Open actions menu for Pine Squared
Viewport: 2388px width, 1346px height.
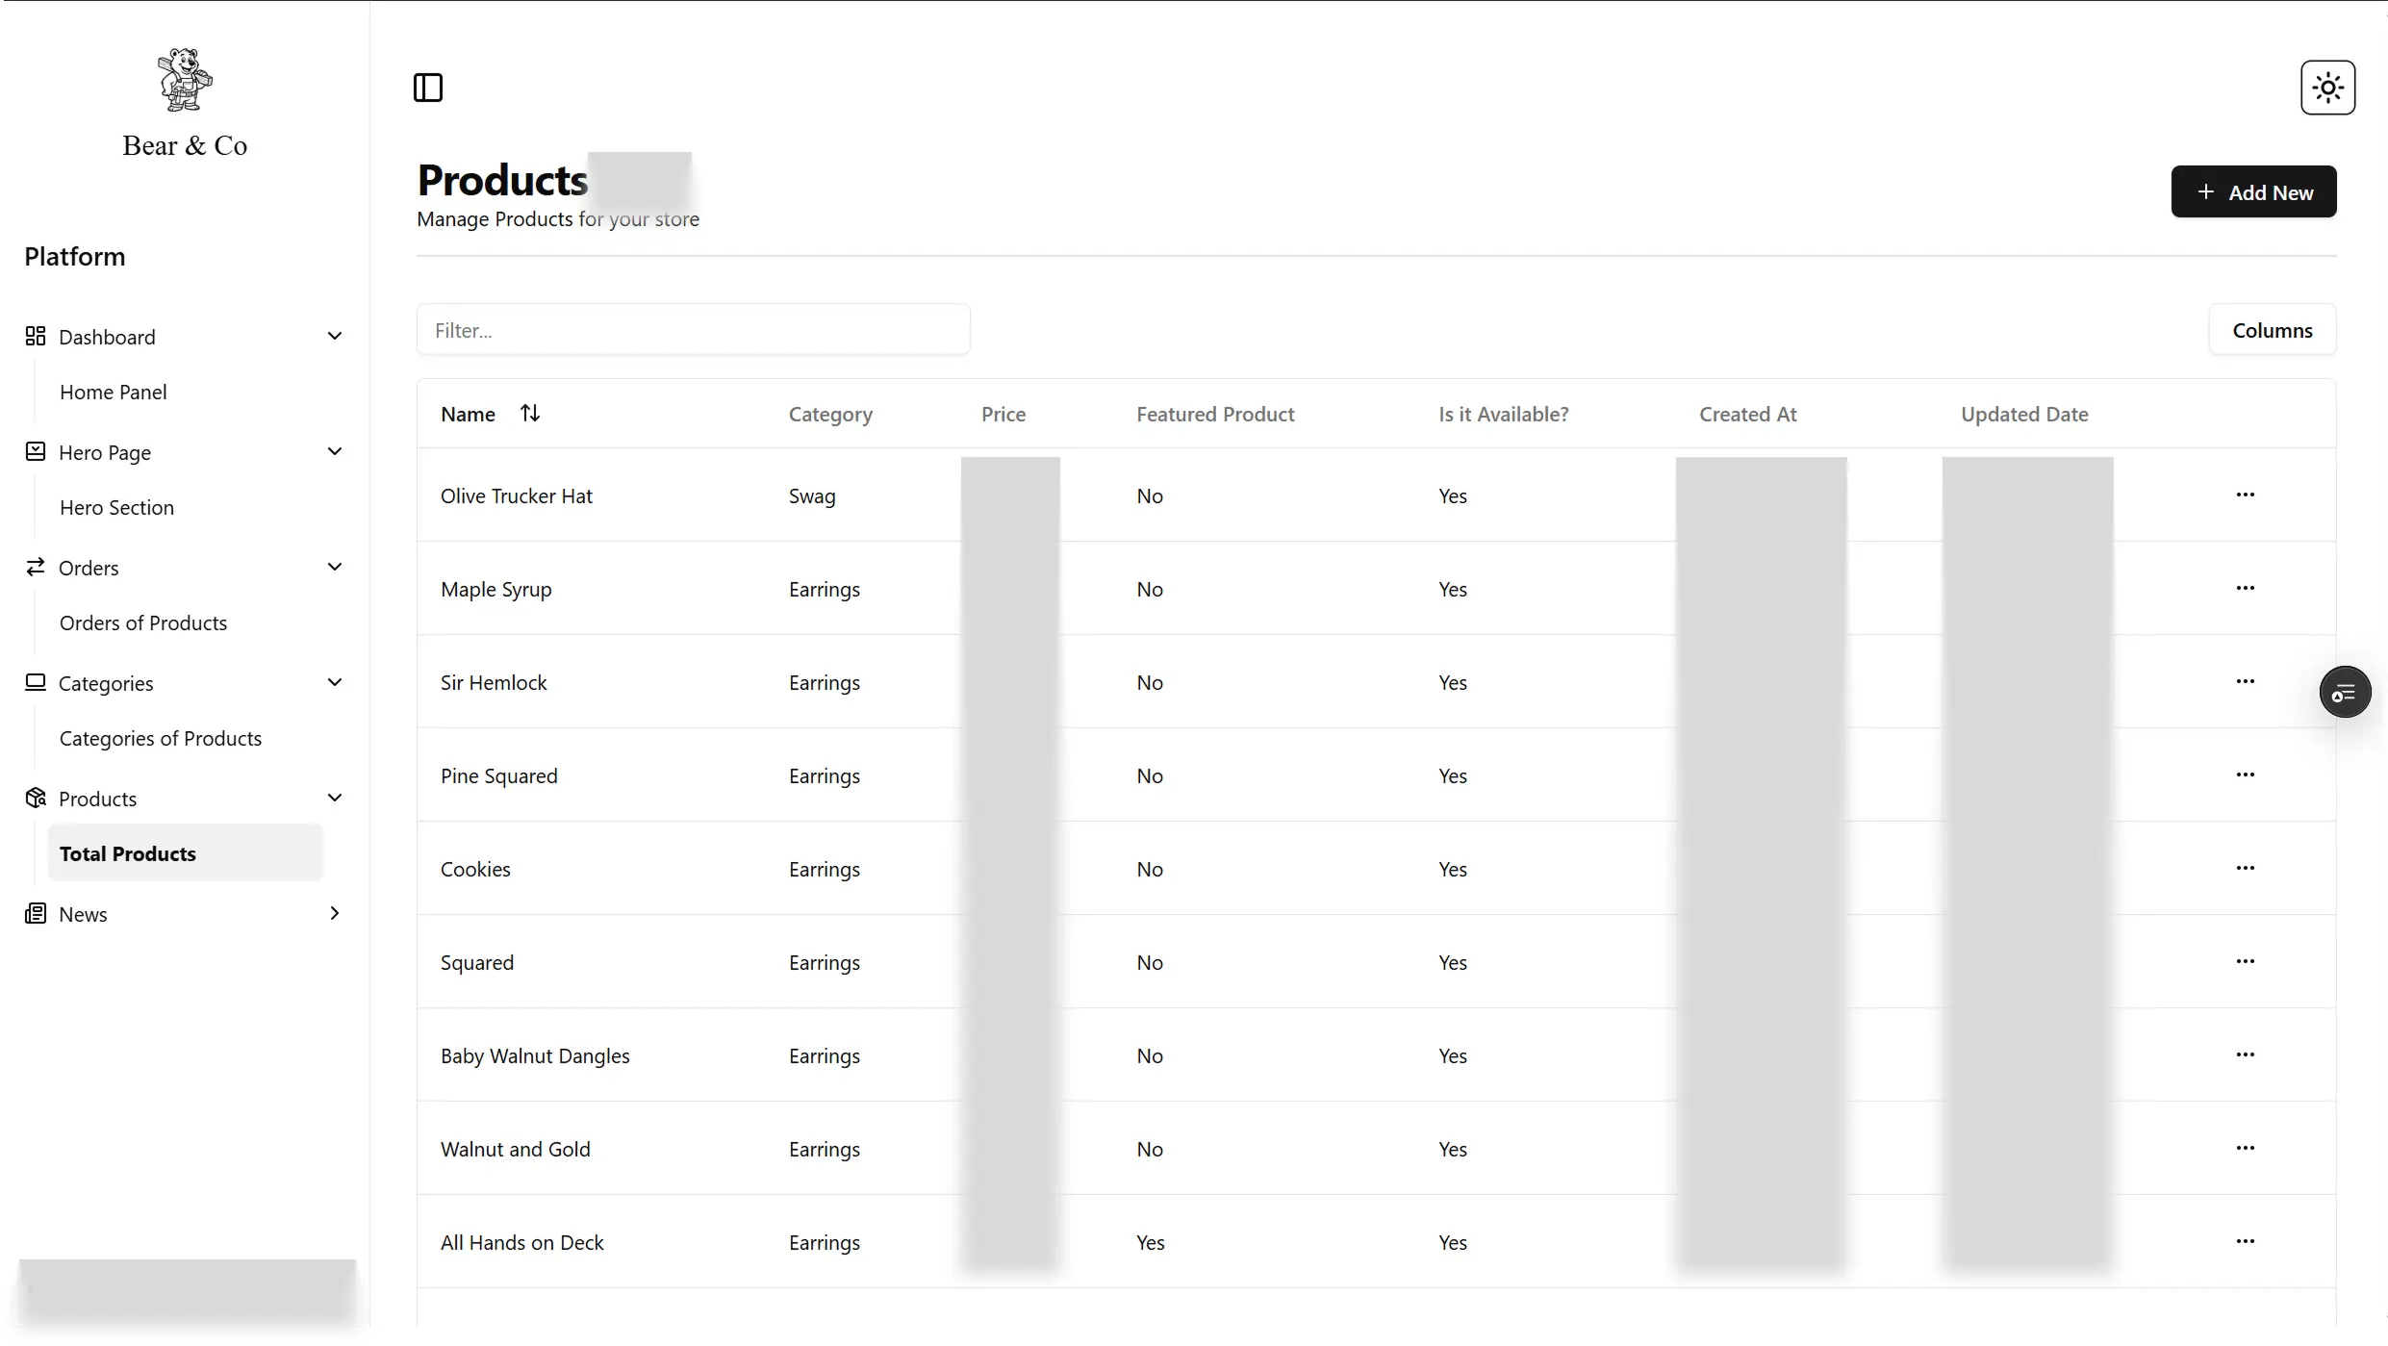point(2246,775)
